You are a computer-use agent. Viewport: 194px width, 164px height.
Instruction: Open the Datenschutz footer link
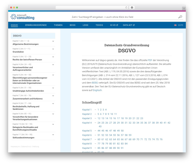26,147
